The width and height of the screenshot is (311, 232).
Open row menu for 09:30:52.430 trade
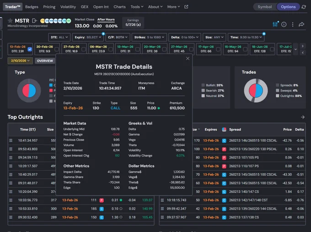click(11, 217)
